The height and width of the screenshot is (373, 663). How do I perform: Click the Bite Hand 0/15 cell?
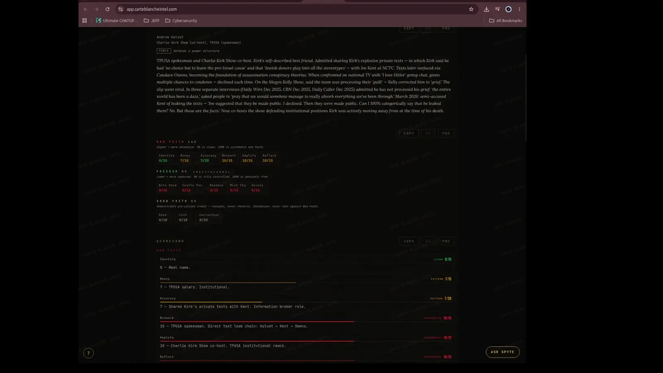click(x=167, y=188)
